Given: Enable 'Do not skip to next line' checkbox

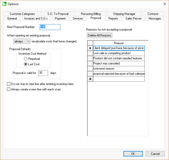Looking at the screenshot, I should click(9, 84).
